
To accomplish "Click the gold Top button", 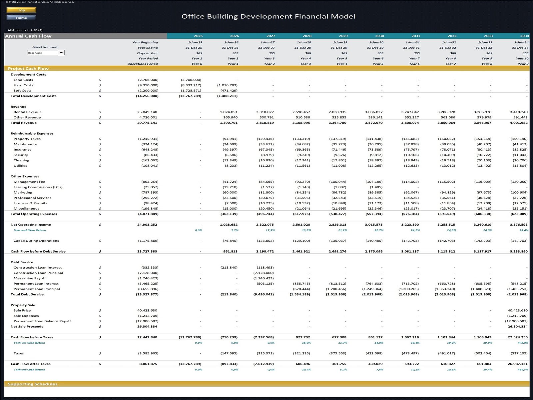I will 21,10.
